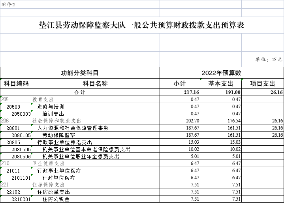Screen dimensions: 284x203
Task: Click 机关事业单位基本养老保险缴费支出 cell
Action: 95,149
